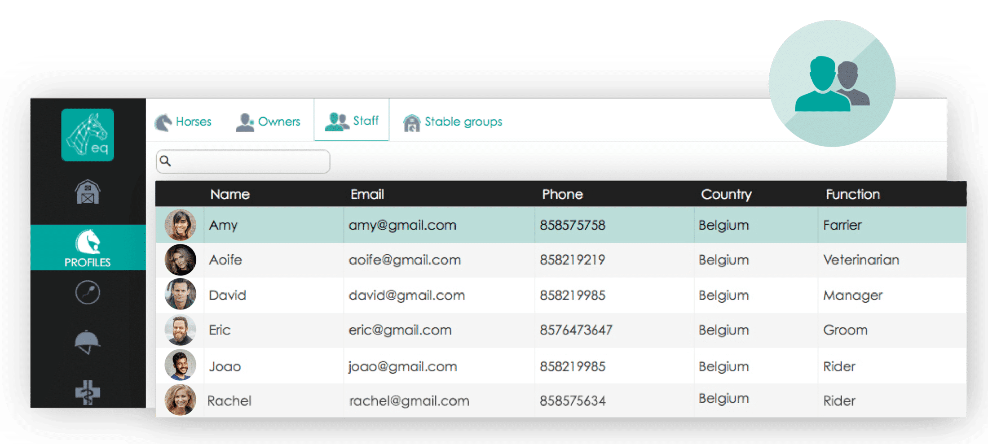988x444 pixels.
Task: Switch to the Owners tab
Action: (268, 122)
